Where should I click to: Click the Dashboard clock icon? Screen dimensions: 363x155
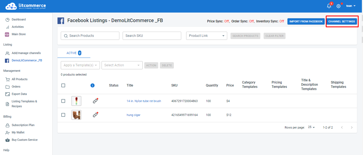click(7, 20)
